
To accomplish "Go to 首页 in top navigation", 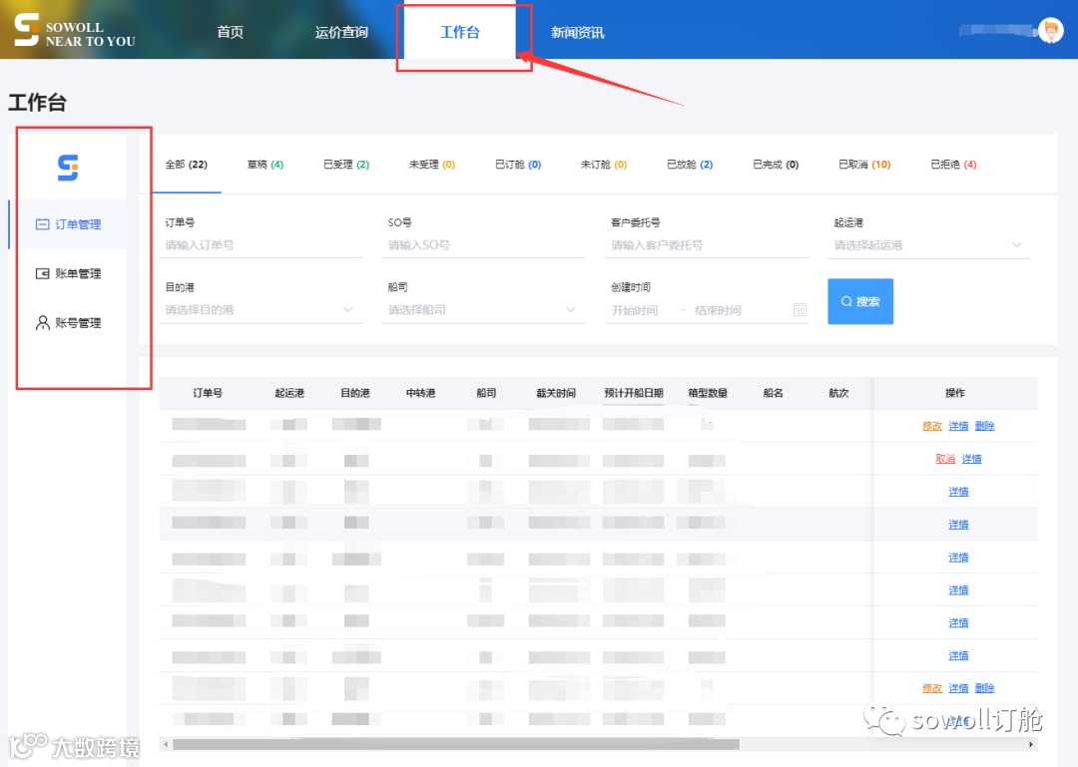I will (230, 32).
